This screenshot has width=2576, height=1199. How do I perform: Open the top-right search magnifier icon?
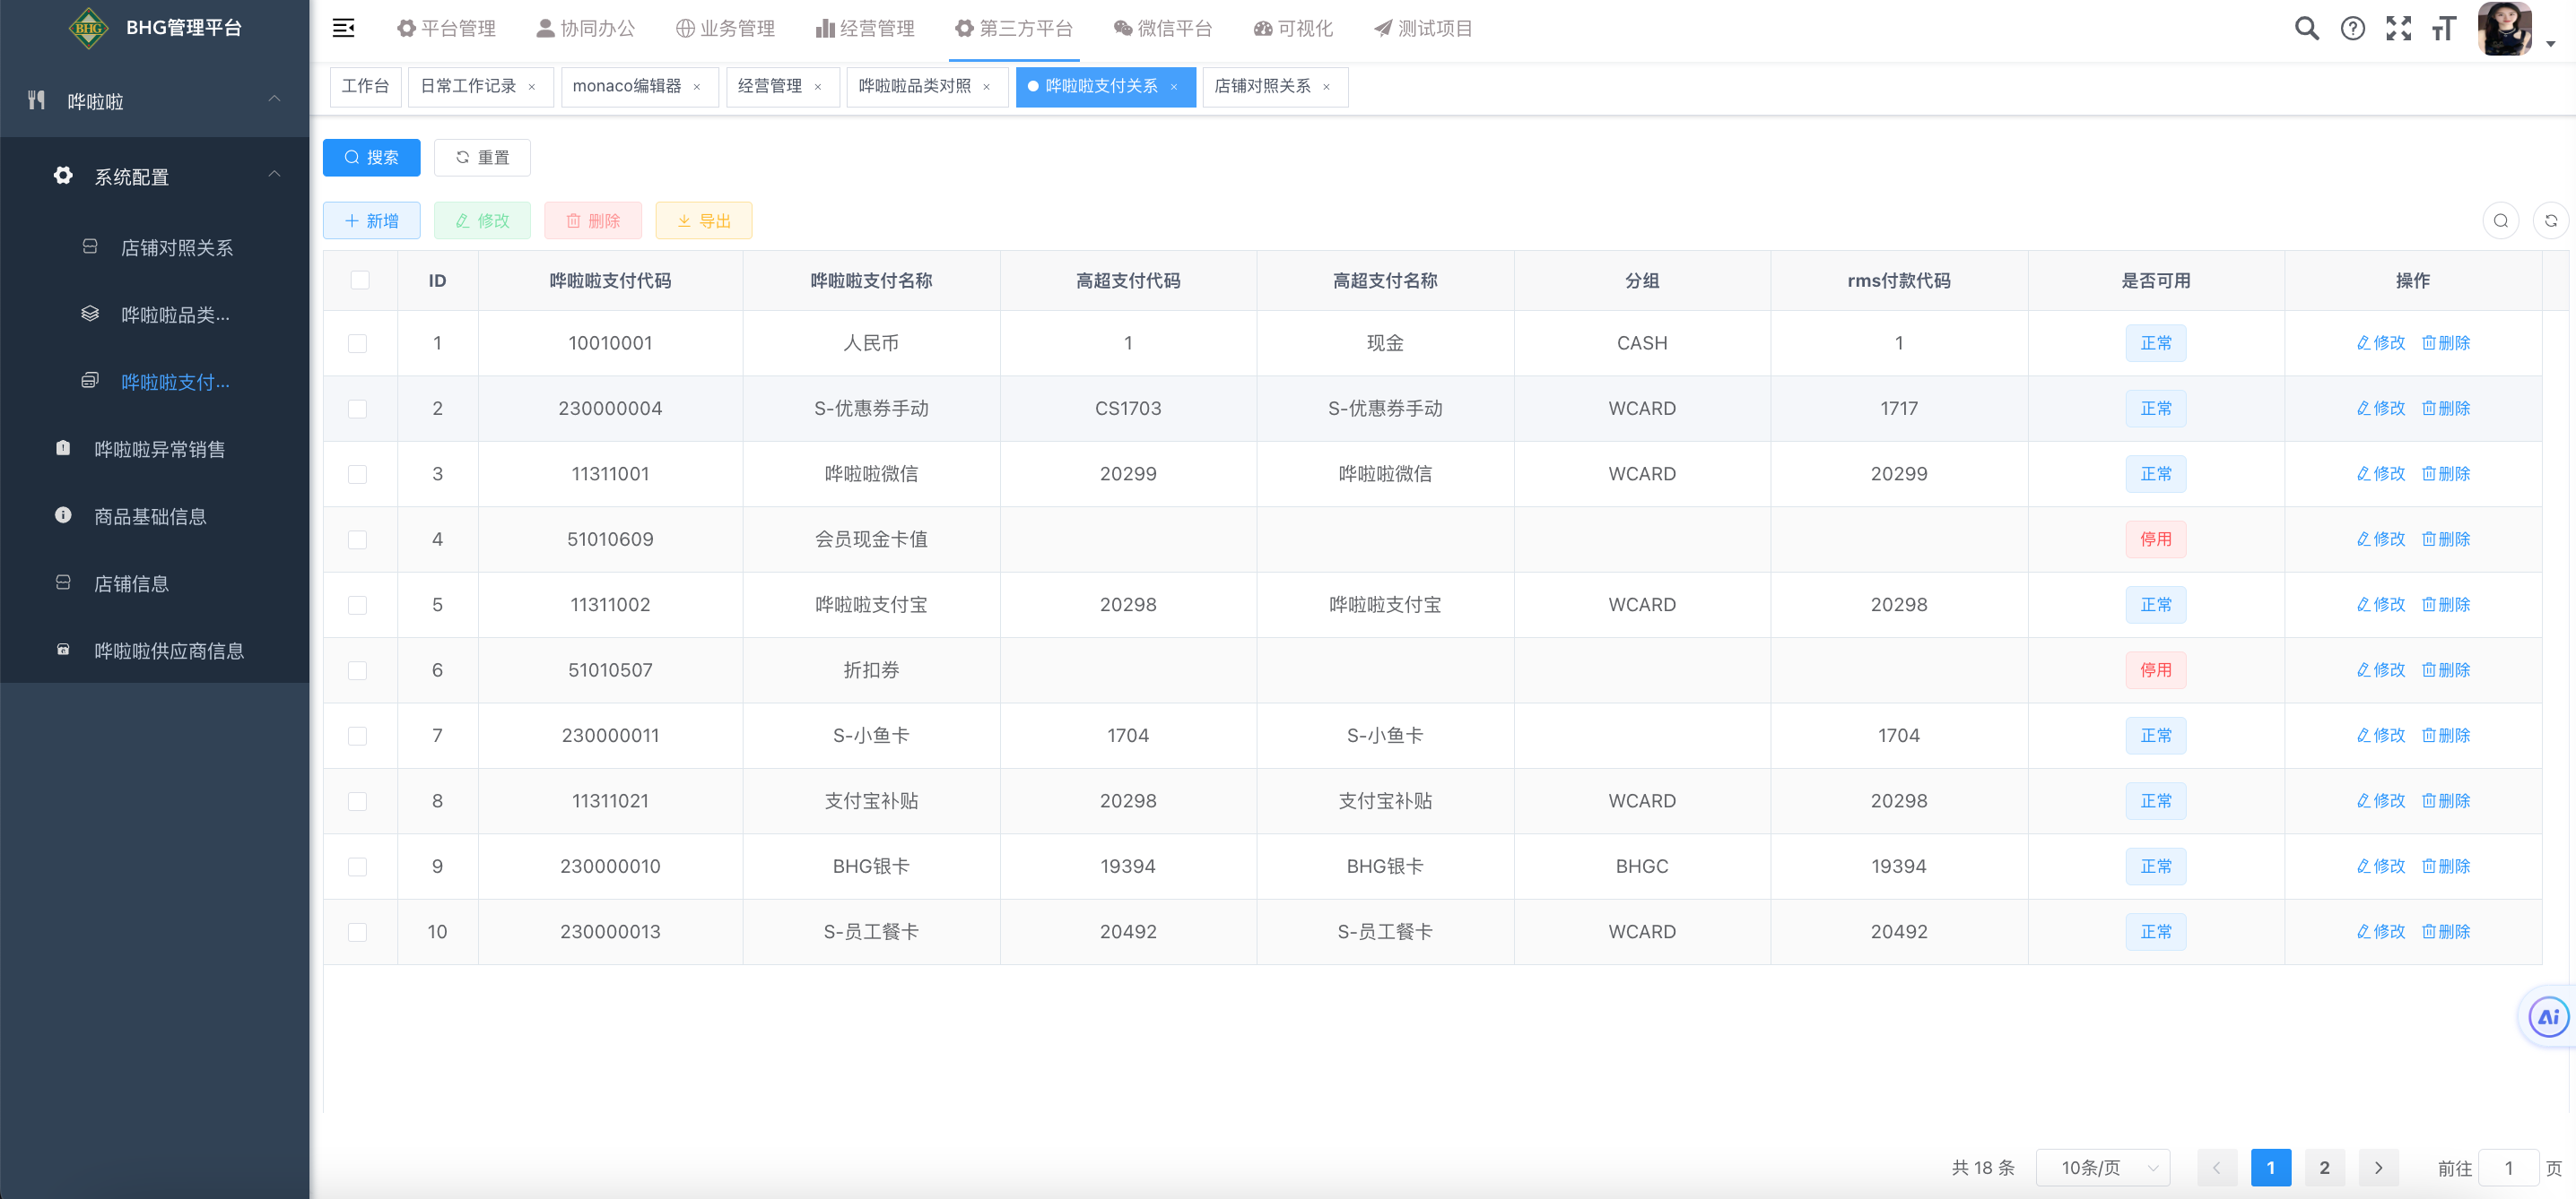click(x=2306, y=28)
